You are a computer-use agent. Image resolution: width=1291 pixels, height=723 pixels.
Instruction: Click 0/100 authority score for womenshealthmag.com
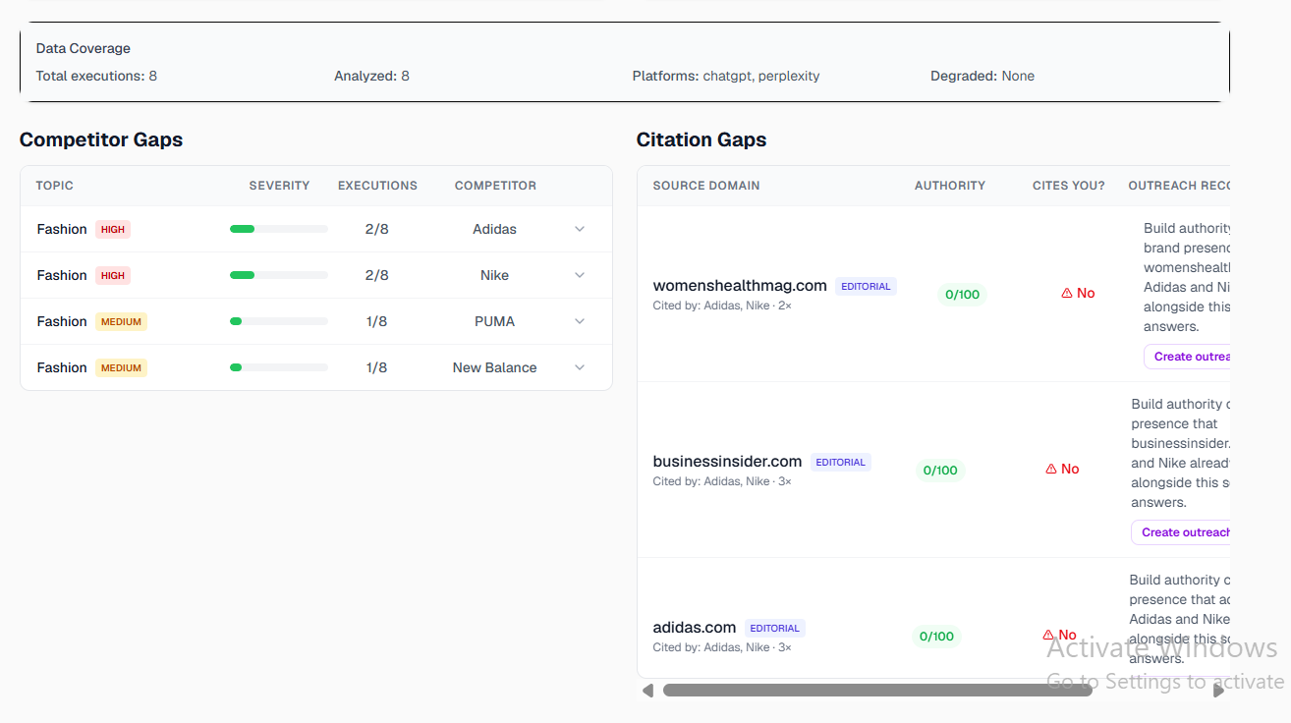tap(963, 295)
